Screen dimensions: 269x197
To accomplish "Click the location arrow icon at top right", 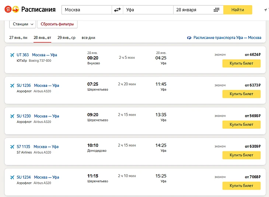I will [x=266, y=10].
